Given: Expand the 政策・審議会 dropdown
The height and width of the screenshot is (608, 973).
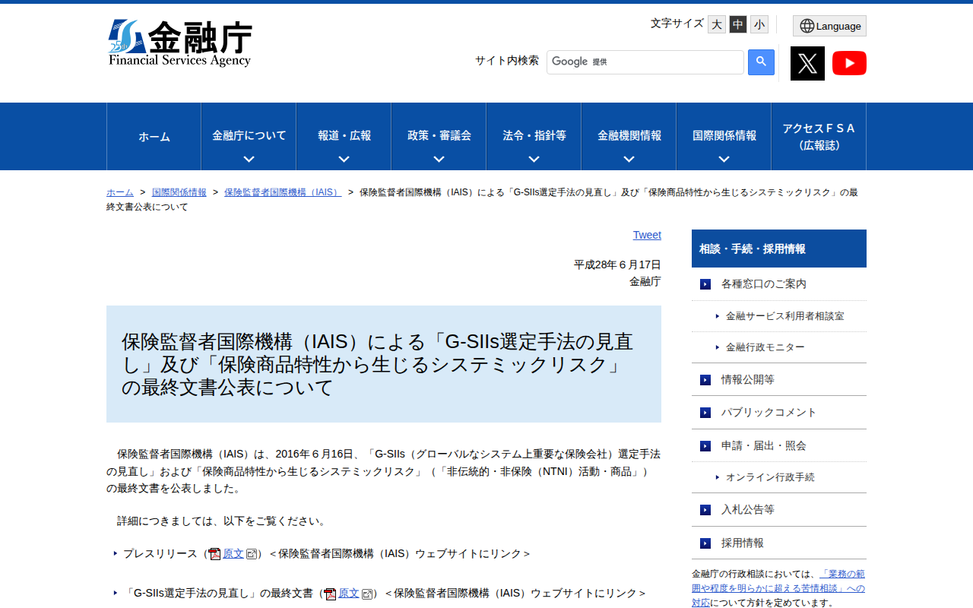Looking at the screenshot, I should pyautogui.click(x=438, y=159).
